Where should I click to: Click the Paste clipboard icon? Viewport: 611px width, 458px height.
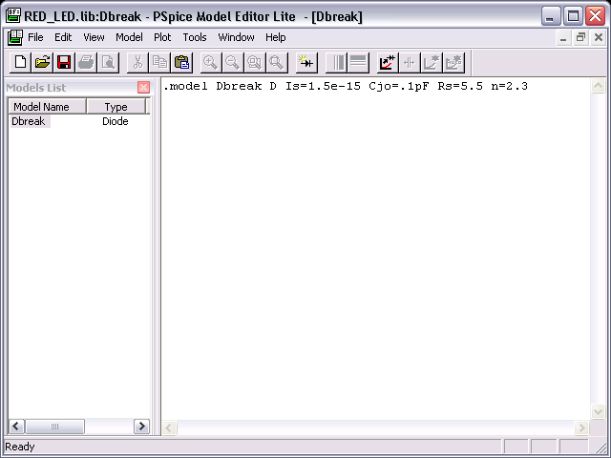(181, 62)
